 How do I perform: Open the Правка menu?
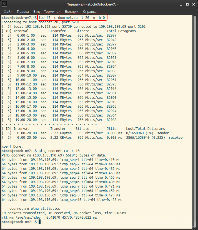(23, 11)
